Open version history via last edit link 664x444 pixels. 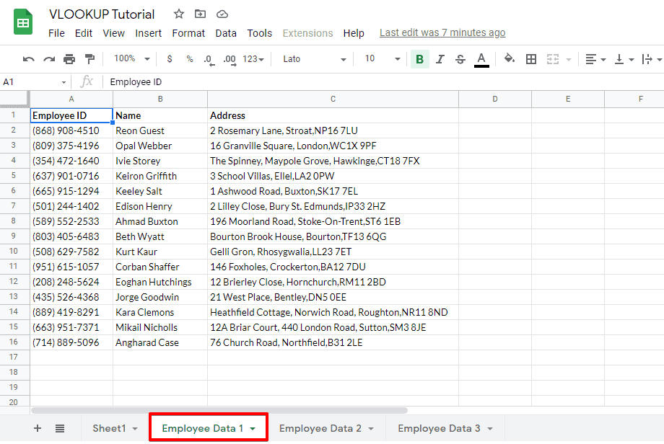442,32
